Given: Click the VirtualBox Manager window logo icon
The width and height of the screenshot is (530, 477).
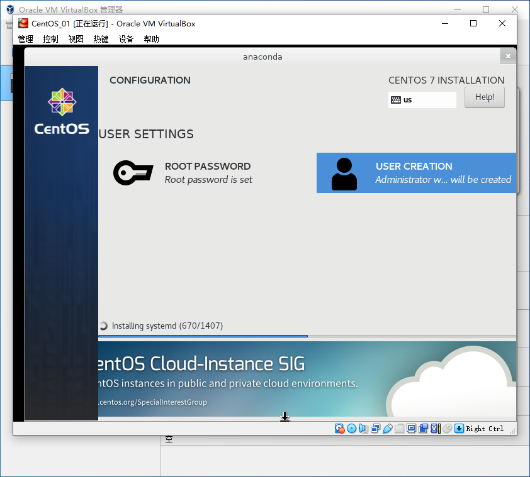Looking at the screenshot, I should tap(11, 9).
